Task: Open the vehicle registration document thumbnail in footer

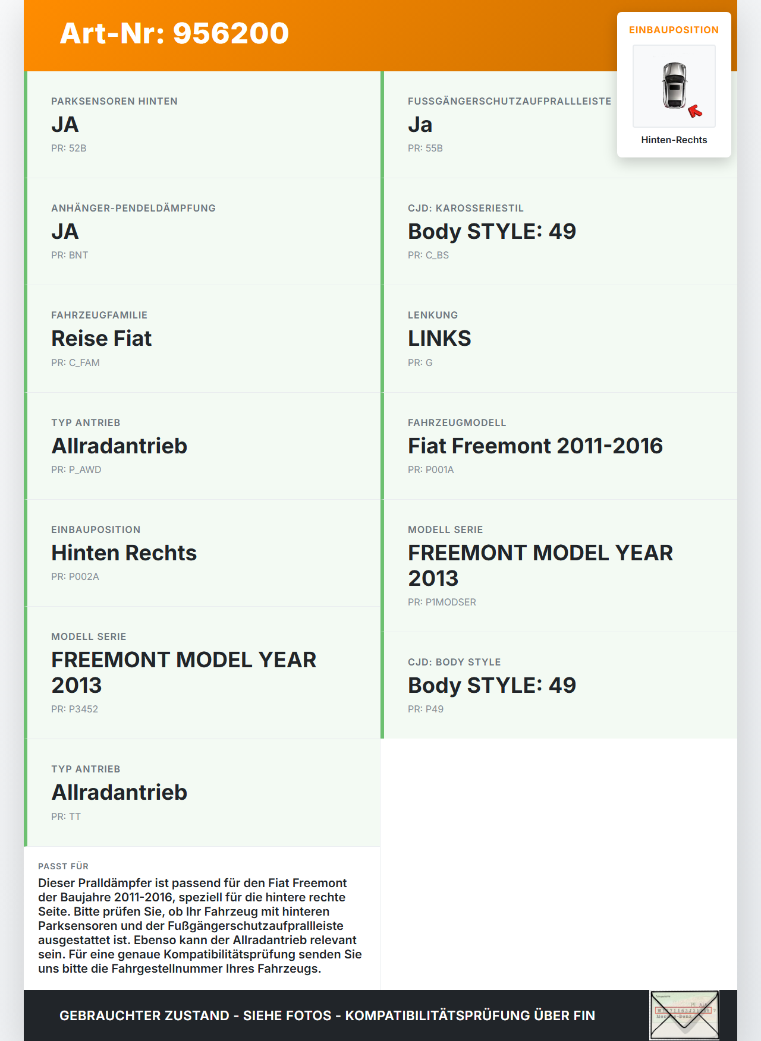Action: [684, 1015]
